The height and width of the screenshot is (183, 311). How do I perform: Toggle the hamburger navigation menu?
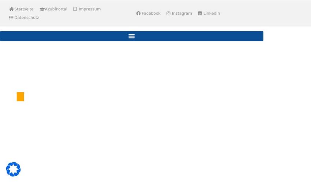click(132, 36)
